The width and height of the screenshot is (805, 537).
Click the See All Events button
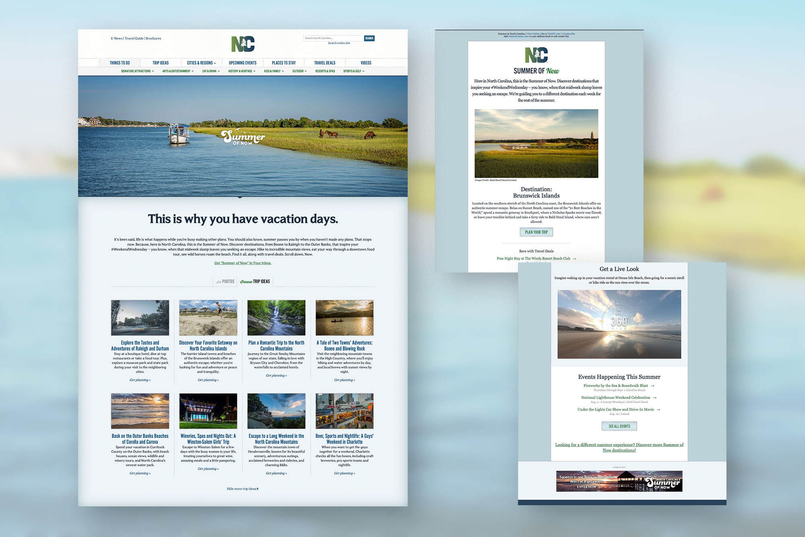(619, 426)
